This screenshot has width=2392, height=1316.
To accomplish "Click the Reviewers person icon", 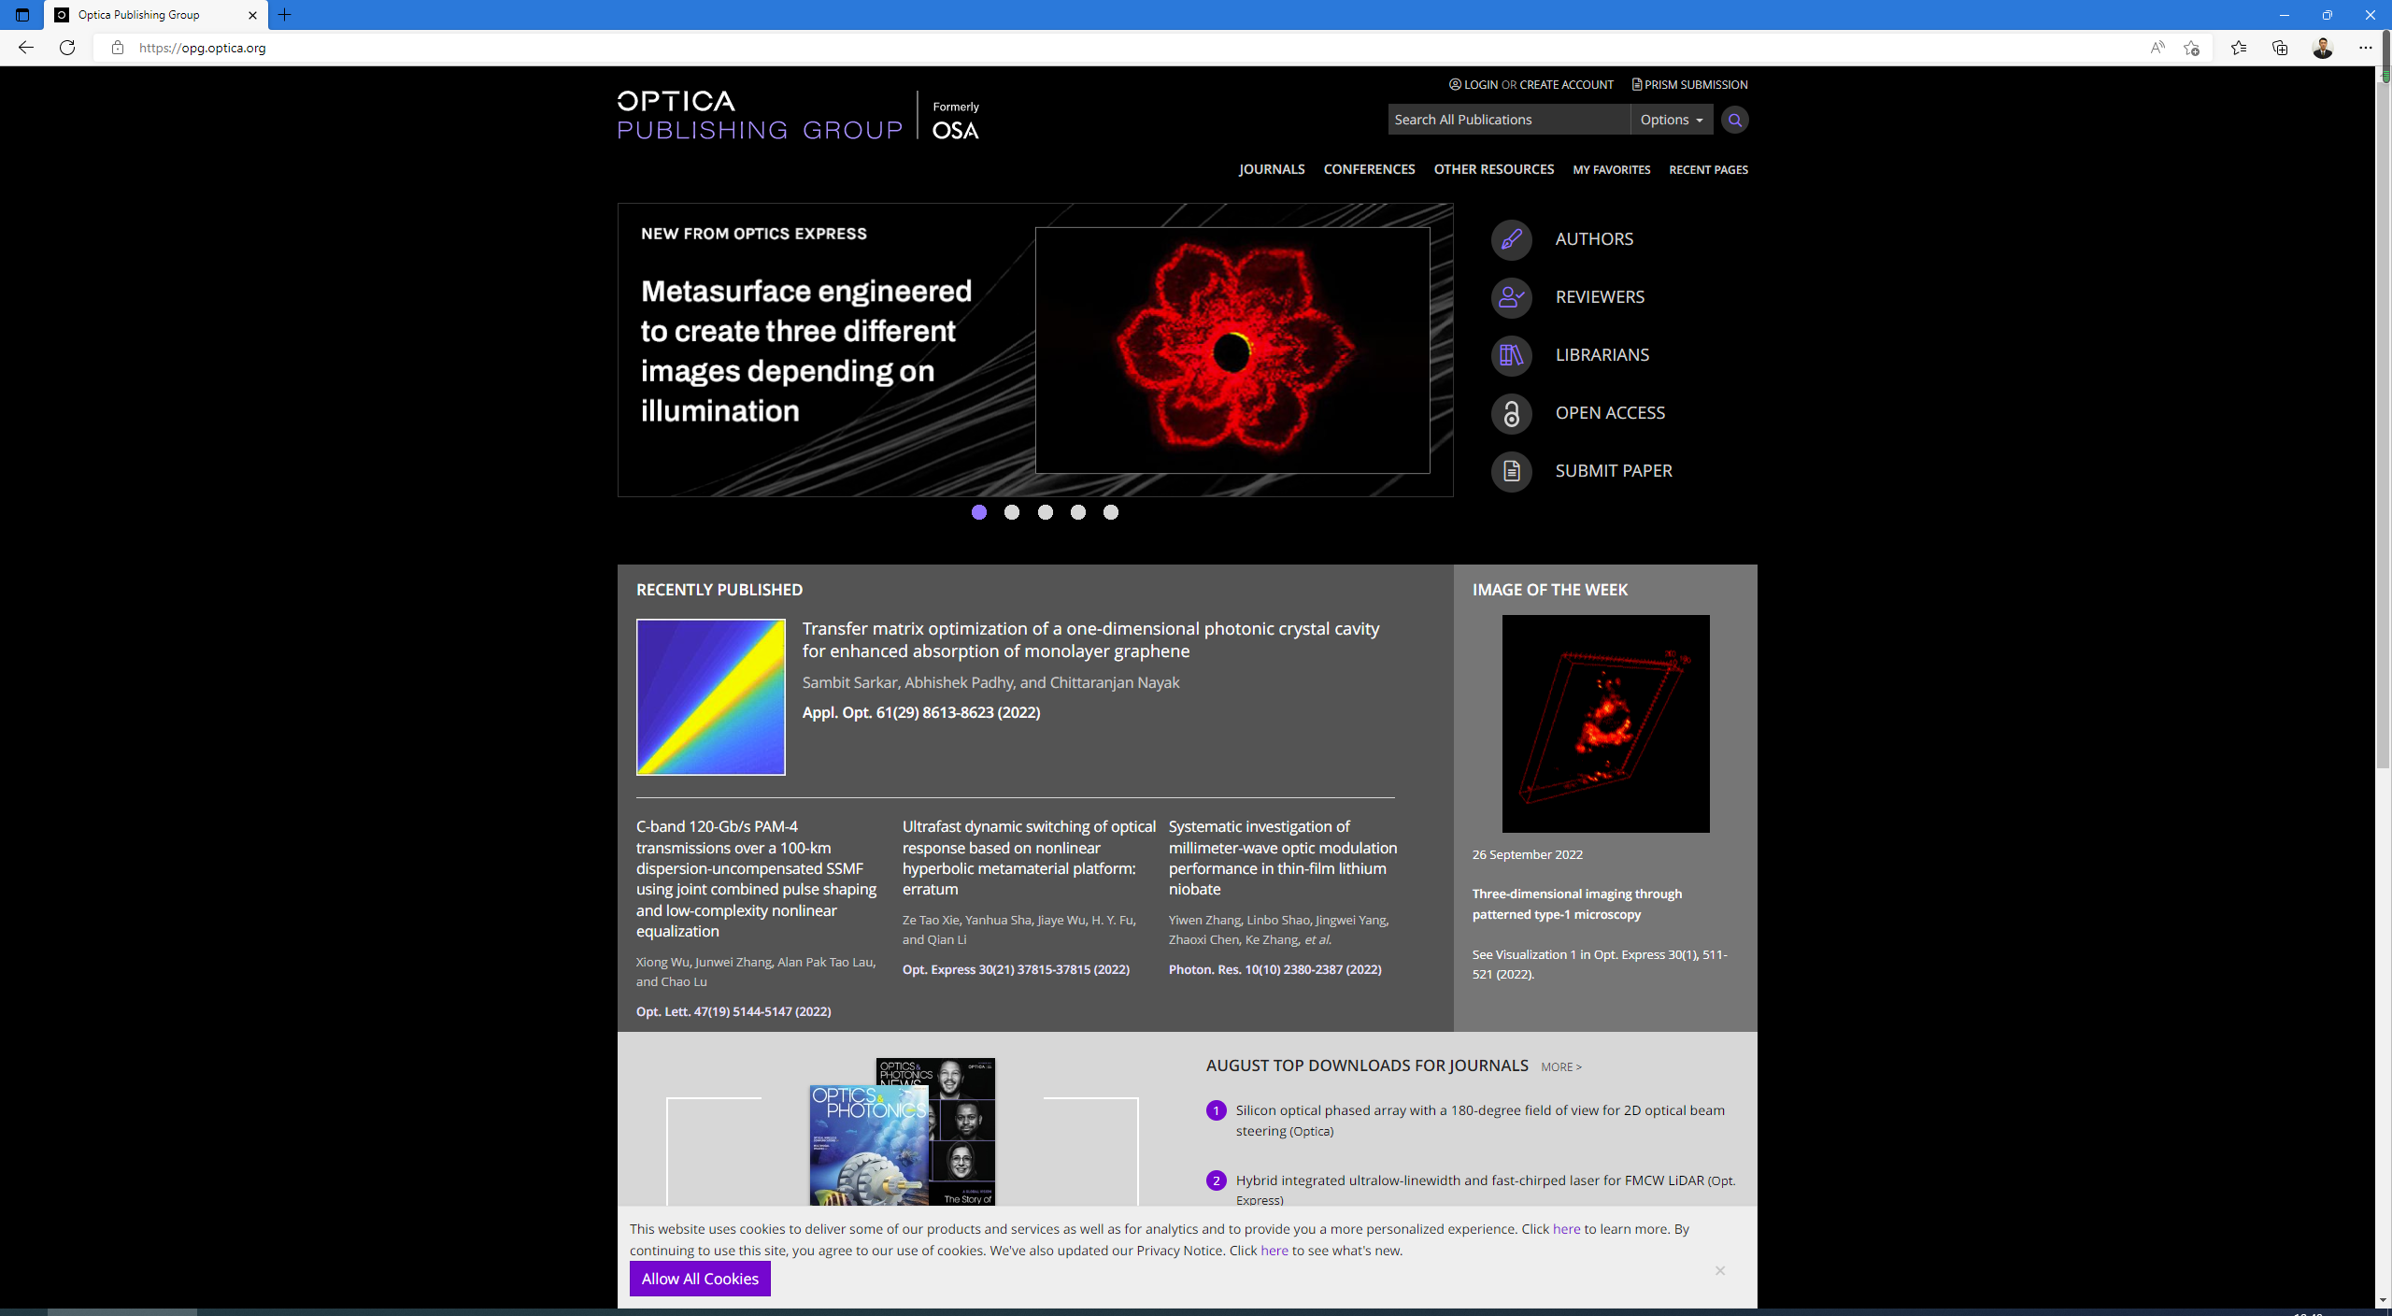I will [x=1511, y=297].
